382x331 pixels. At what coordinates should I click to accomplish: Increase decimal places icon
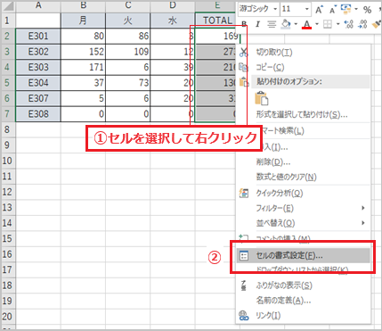point(348,24)
